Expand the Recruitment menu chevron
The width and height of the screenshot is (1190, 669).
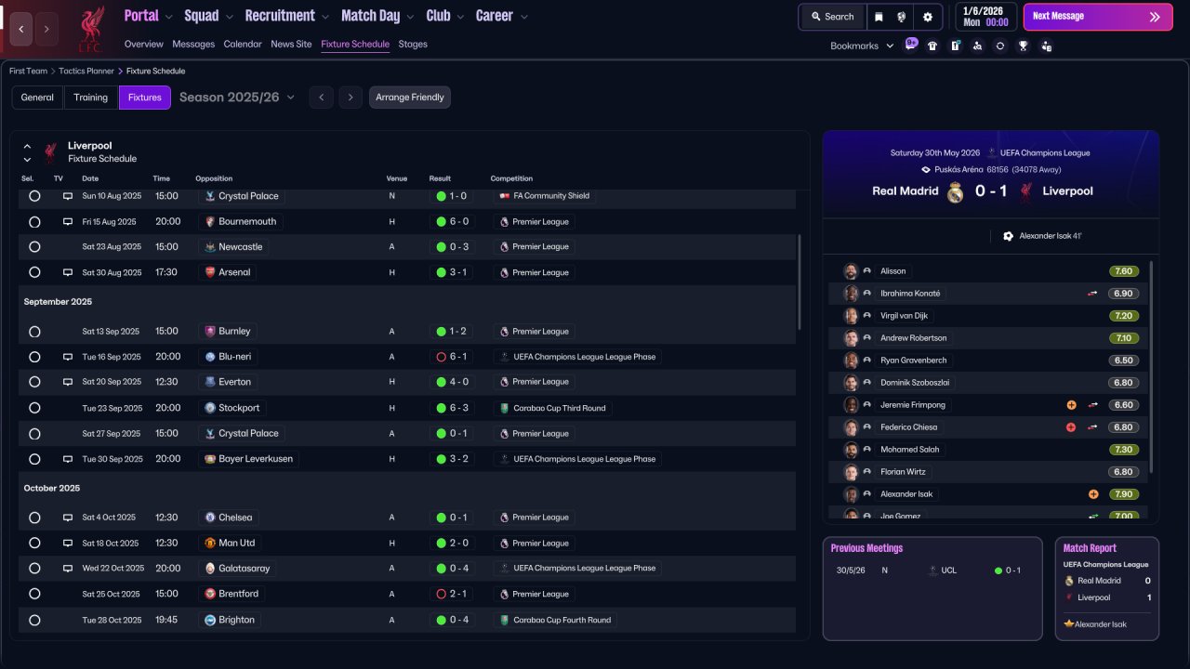click(x=324, y=17)
